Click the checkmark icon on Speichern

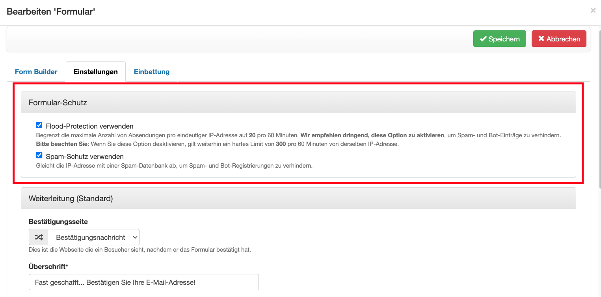(483, 39)
